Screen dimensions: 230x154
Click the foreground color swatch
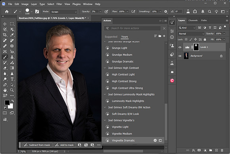[7, 102]
